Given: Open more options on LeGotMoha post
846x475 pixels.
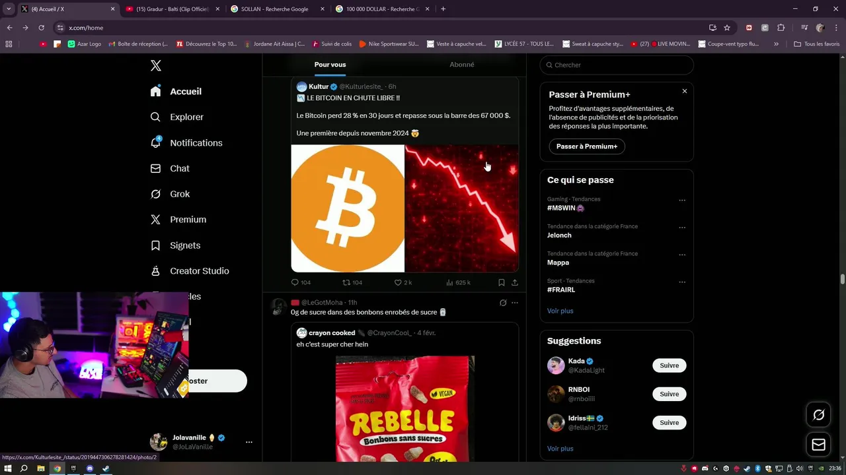Looking at the screenshot, I should click(x=515, y=303).
